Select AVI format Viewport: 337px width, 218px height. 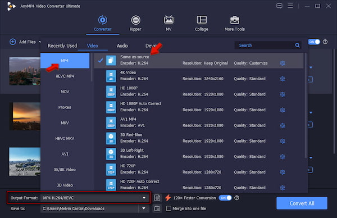(65, 154)
